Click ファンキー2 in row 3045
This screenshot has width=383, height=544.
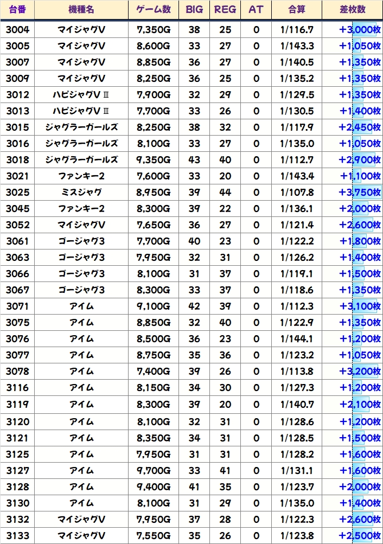[x=81, y=208]
